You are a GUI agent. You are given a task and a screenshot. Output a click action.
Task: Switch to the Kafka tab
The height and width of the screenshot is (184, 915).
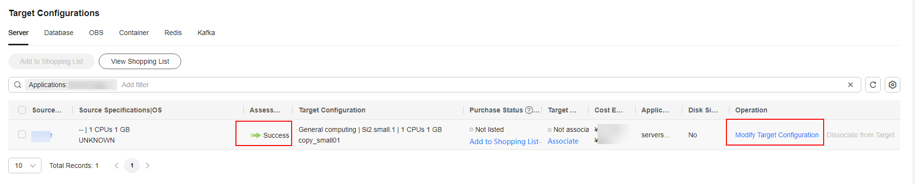pos(206,33)
